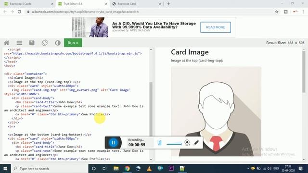
Task: Click the rotate orientation icon
Action: click(x=45, y=43)
